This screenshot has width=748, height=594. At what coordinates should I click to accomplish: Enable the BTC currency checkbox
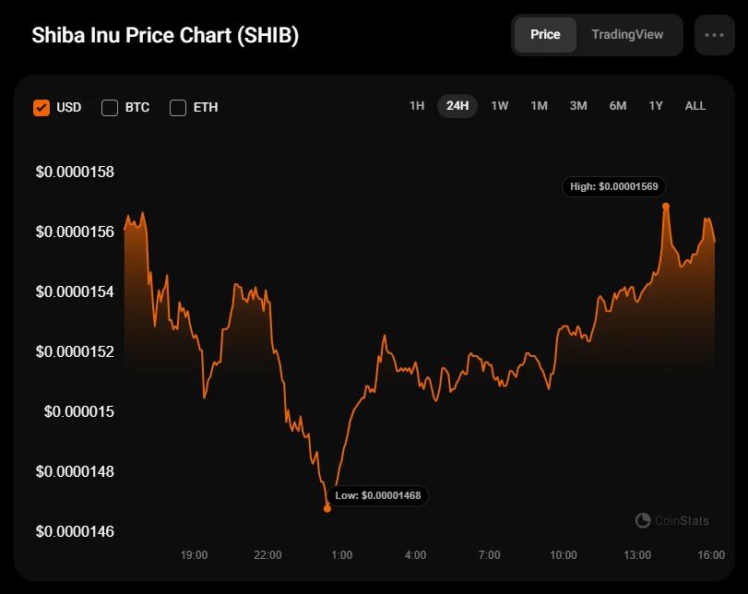(110, 107)
